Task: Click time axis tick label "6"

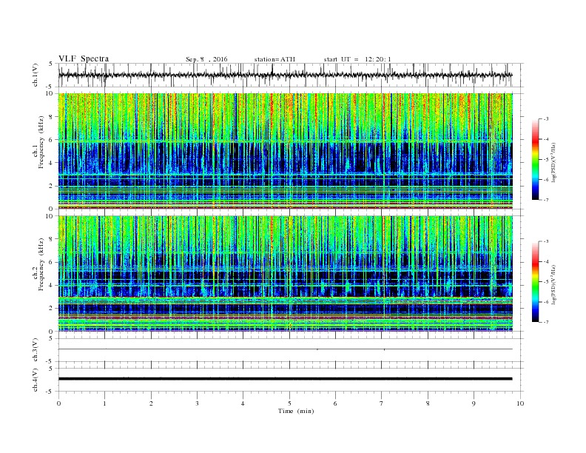Action: click(x=335, y=403)
